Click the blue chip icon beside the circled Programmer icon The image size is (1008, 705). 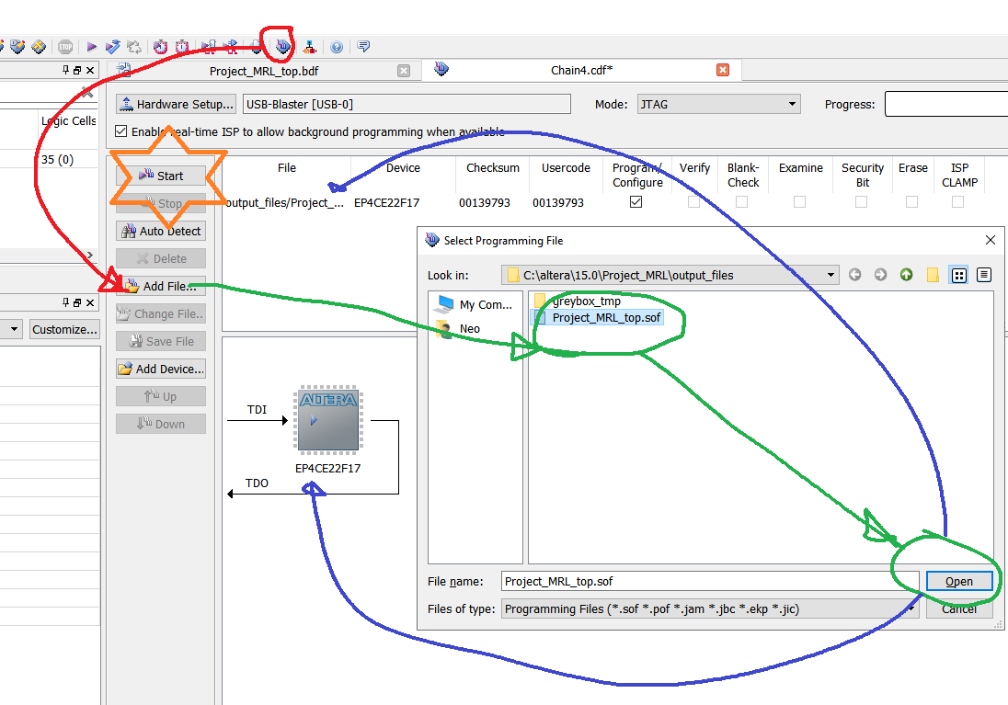[x=257, y=47]
